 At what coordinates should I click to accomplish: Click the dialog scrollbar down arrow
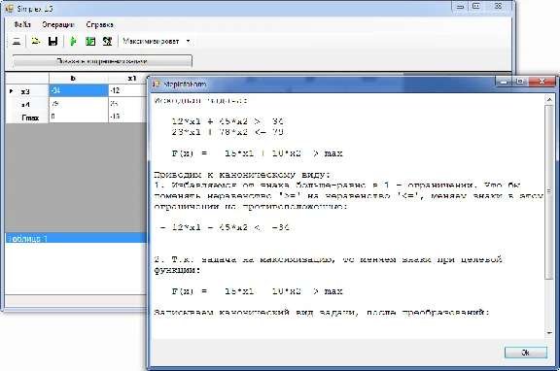tap(549, 333)
